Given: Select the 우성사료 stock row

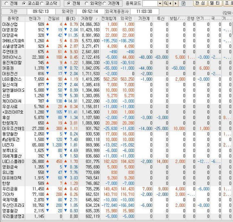Looking at the screenshot, I should (x=116, y=107).
